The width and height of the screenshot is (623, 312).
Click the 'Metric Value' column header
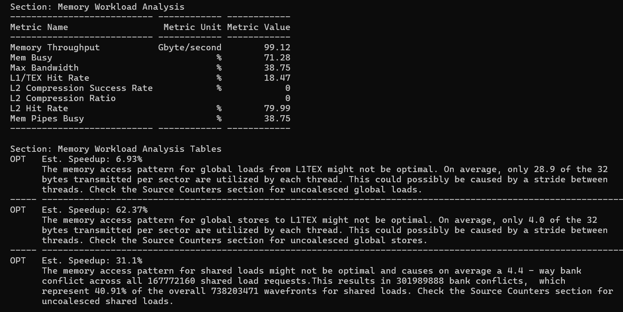point(259,27)
